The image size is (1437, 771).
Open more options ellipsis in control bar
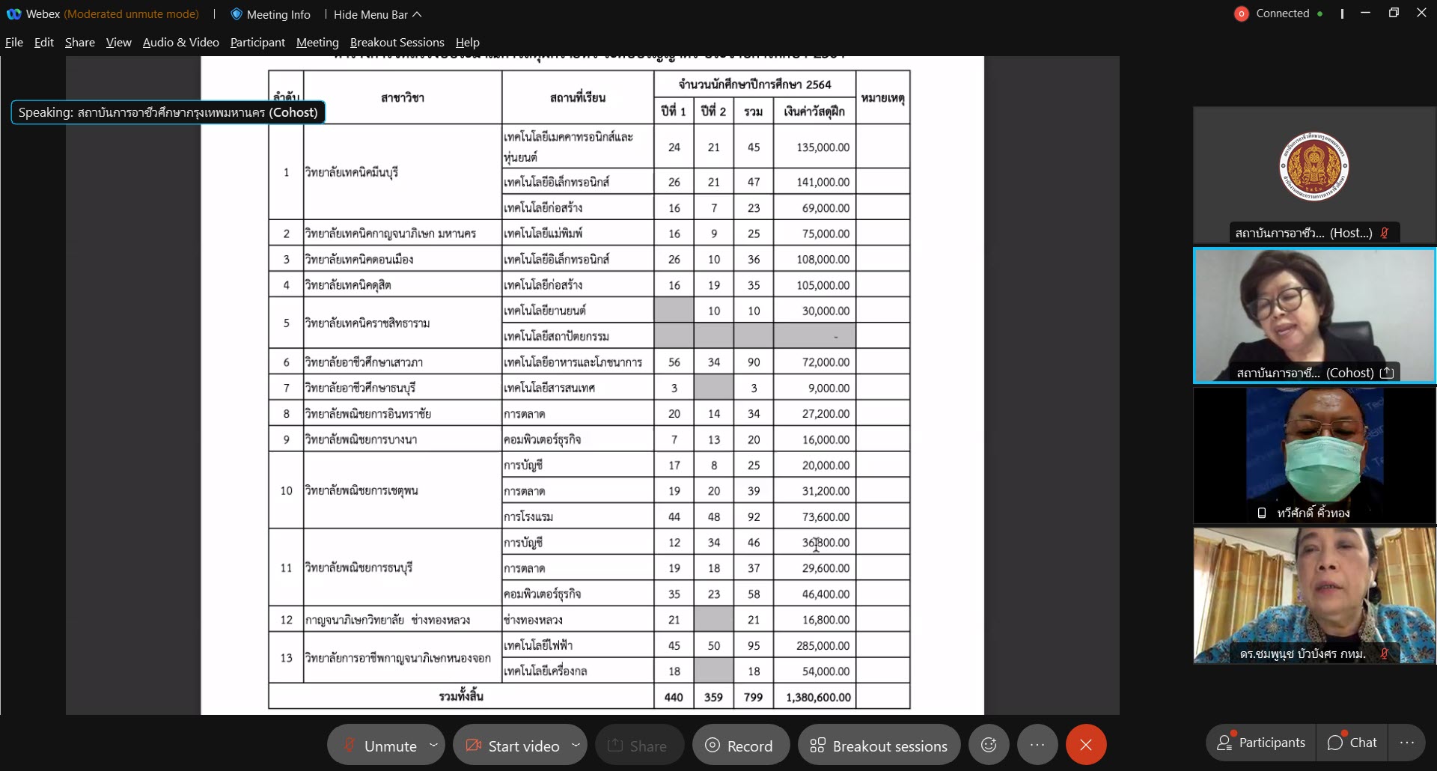pos(1037,745)
